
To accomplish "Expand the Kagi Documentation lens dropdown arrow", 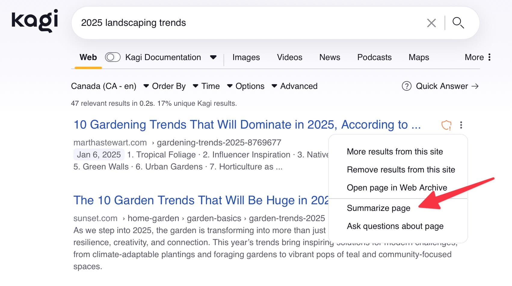I will (213, 57).
